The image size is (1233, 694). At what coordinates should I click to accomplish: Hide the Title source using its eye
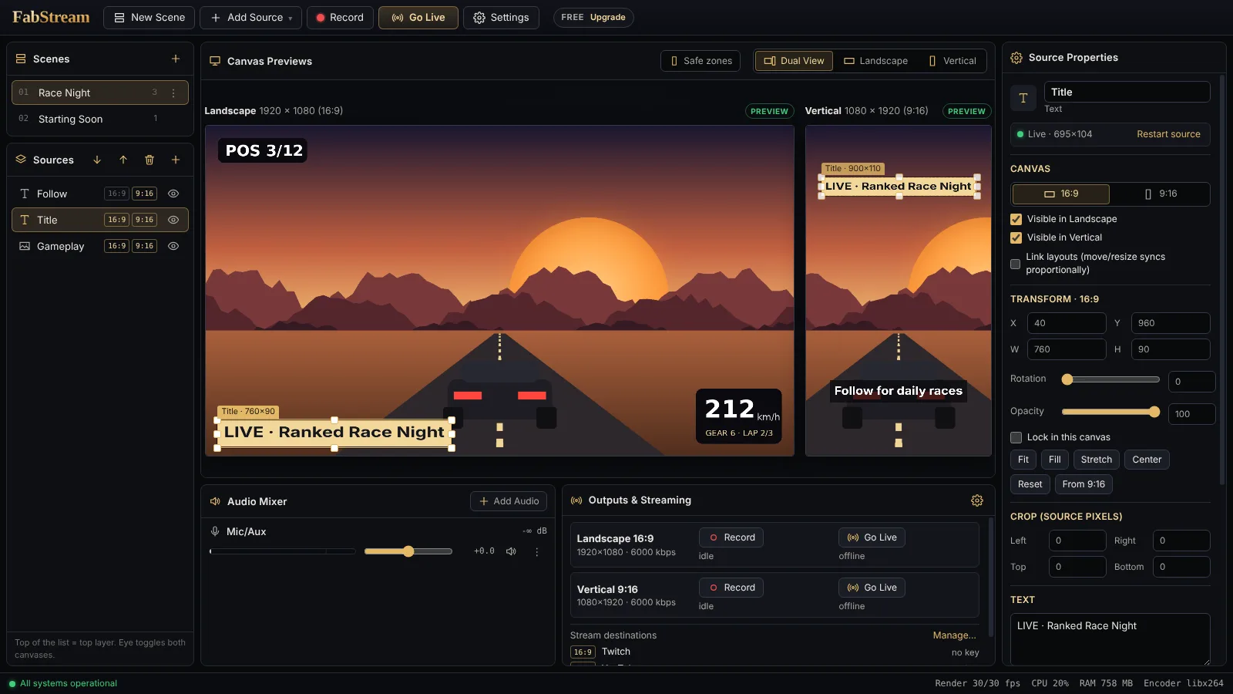tap(173, 220)
